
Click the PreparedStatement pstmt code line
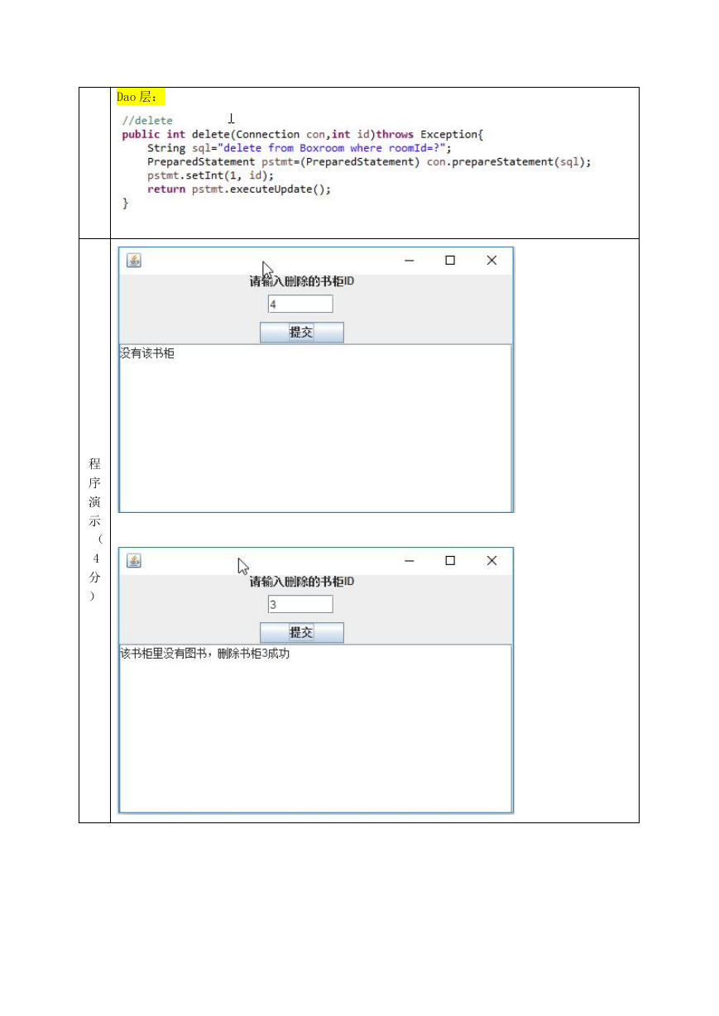click(x=370, y=162)
